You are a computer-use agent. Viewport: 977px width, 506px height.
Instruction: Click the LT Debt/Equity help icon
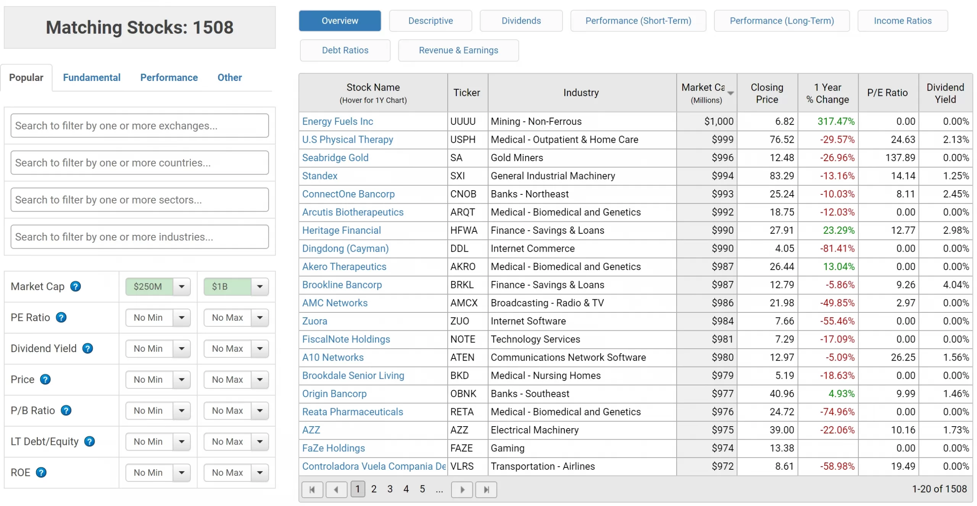click(x=90, y=441)
